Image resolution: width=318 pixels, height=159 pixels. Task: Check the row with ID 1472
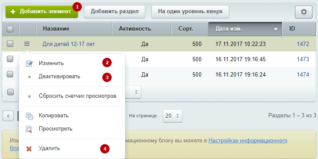(x=10, y=44)
